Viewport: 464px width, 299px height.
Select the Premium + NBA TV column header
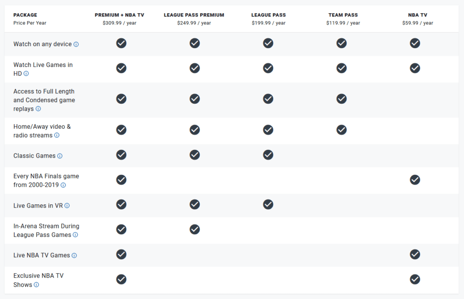click(x=120, y=15)
